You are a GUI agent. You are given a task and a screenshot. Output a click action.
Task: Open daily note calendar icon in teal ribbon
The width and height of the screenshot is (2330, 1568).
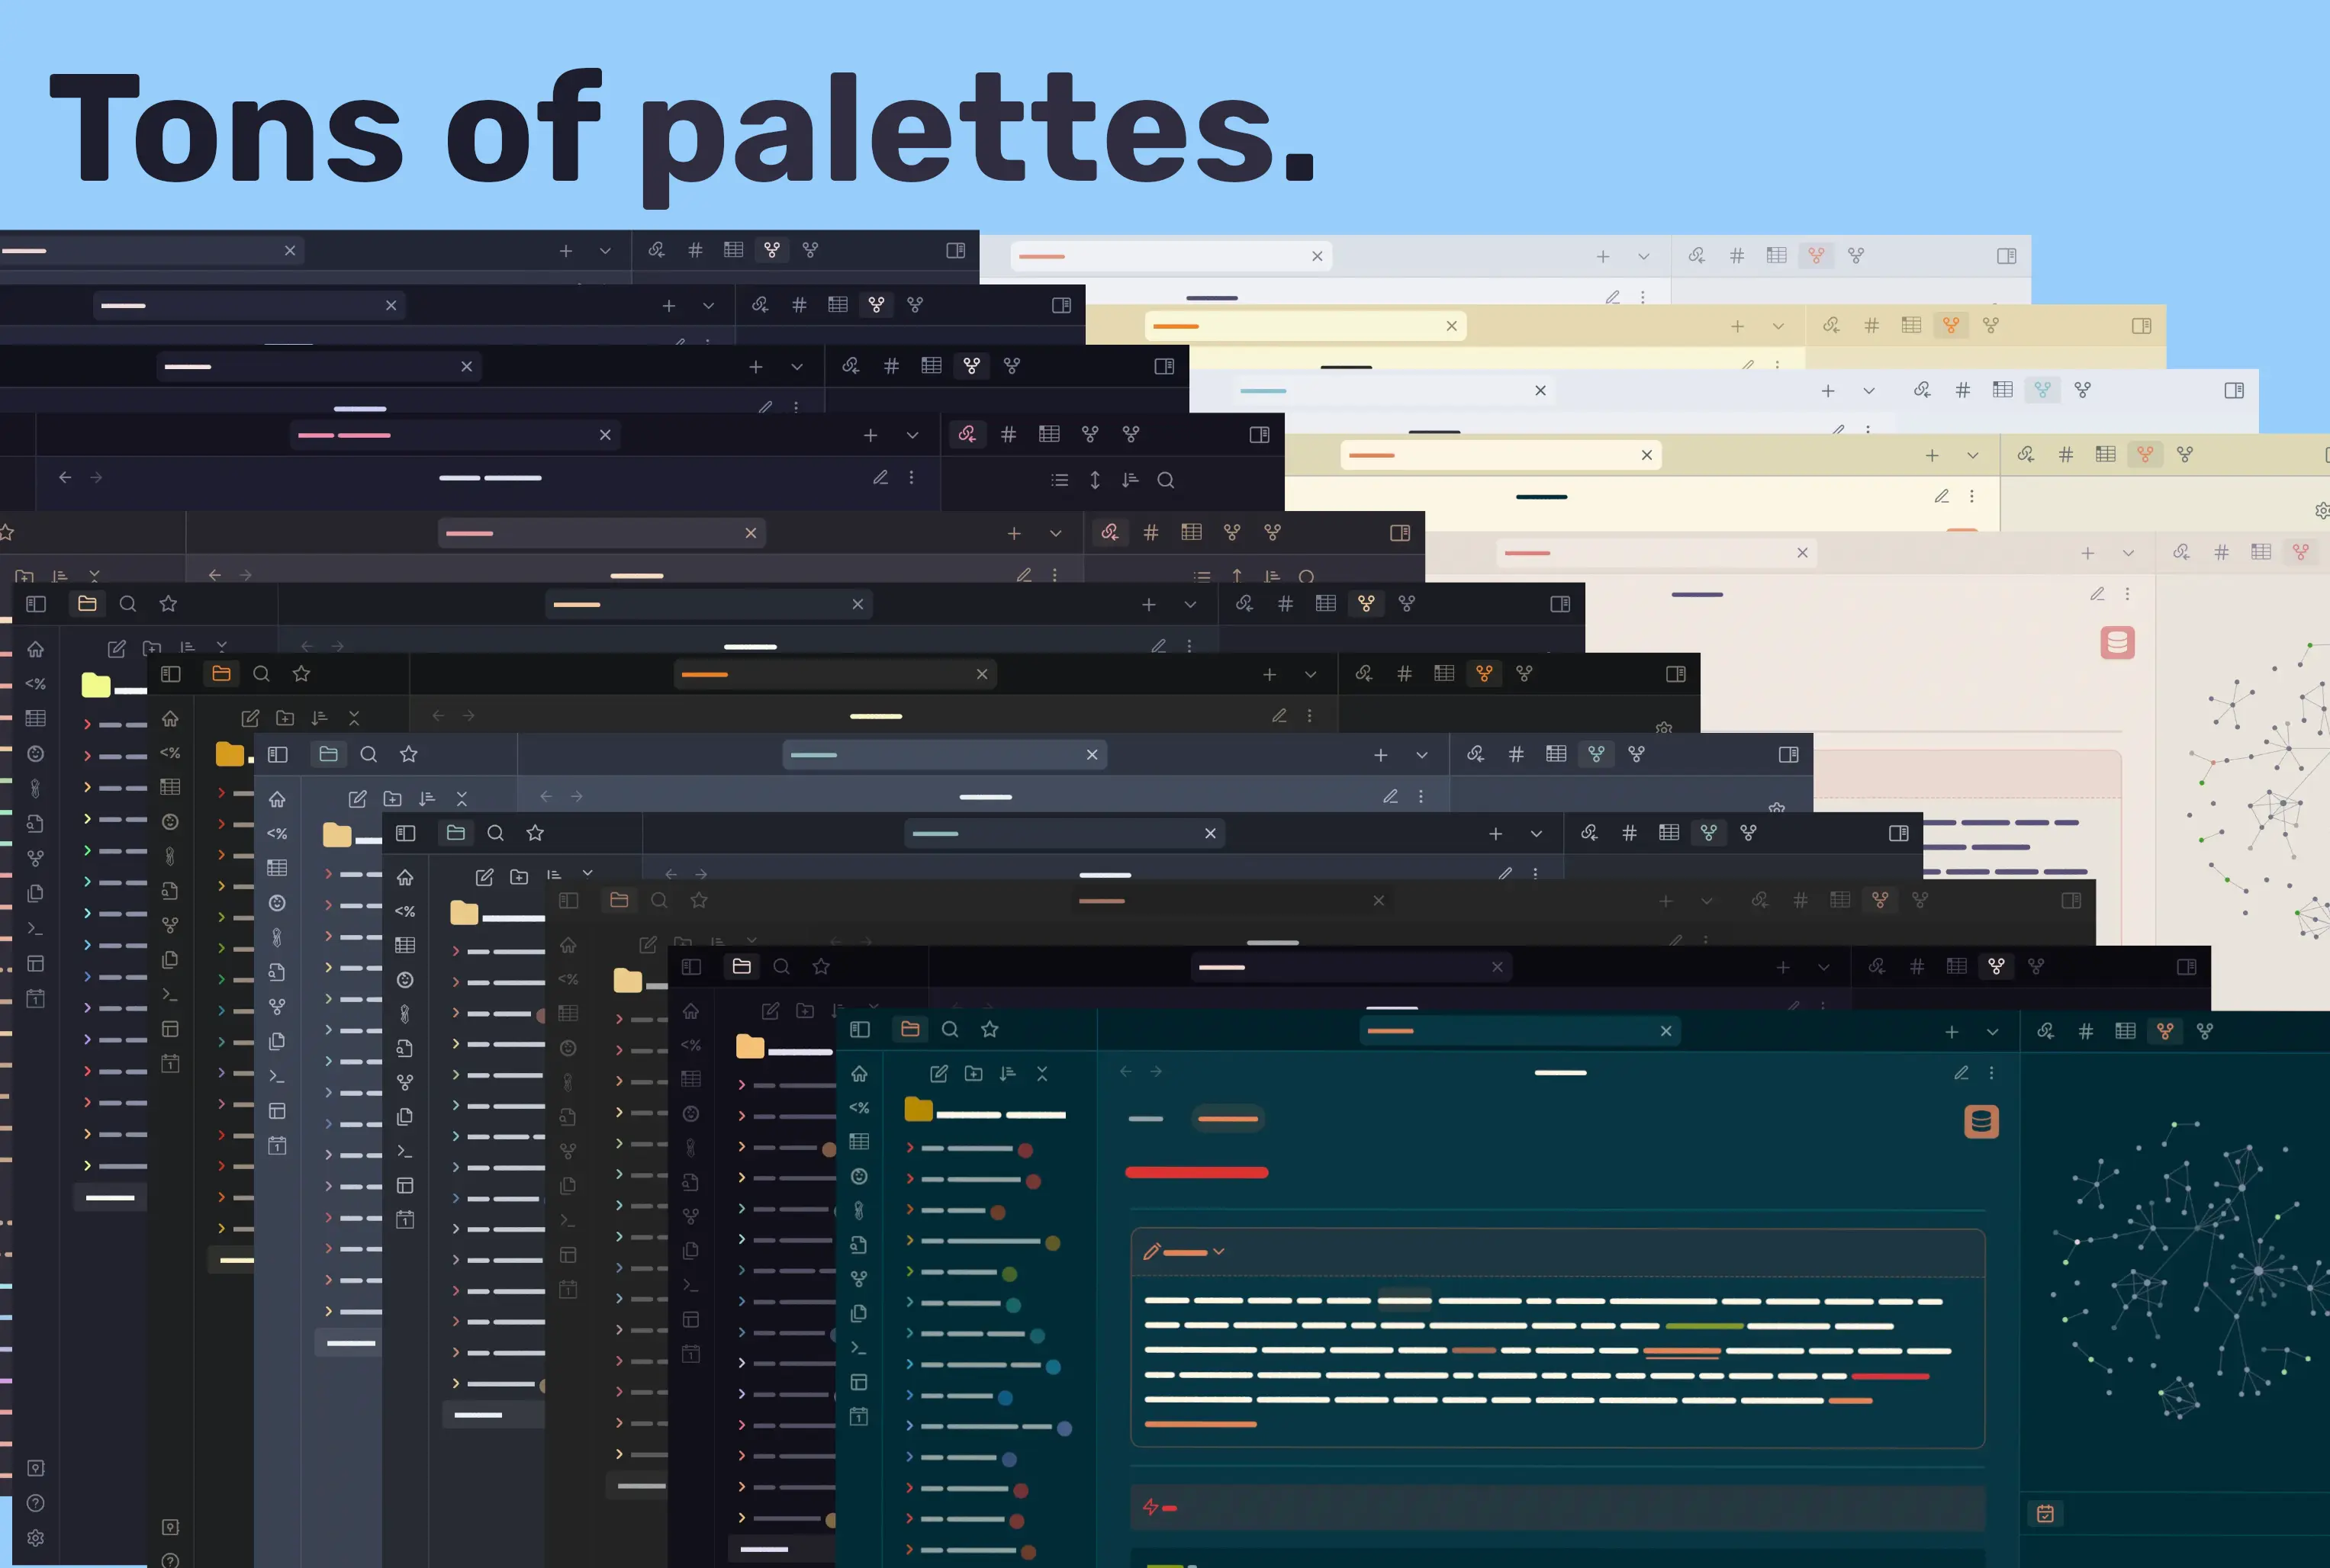[x=858, y=1416]
